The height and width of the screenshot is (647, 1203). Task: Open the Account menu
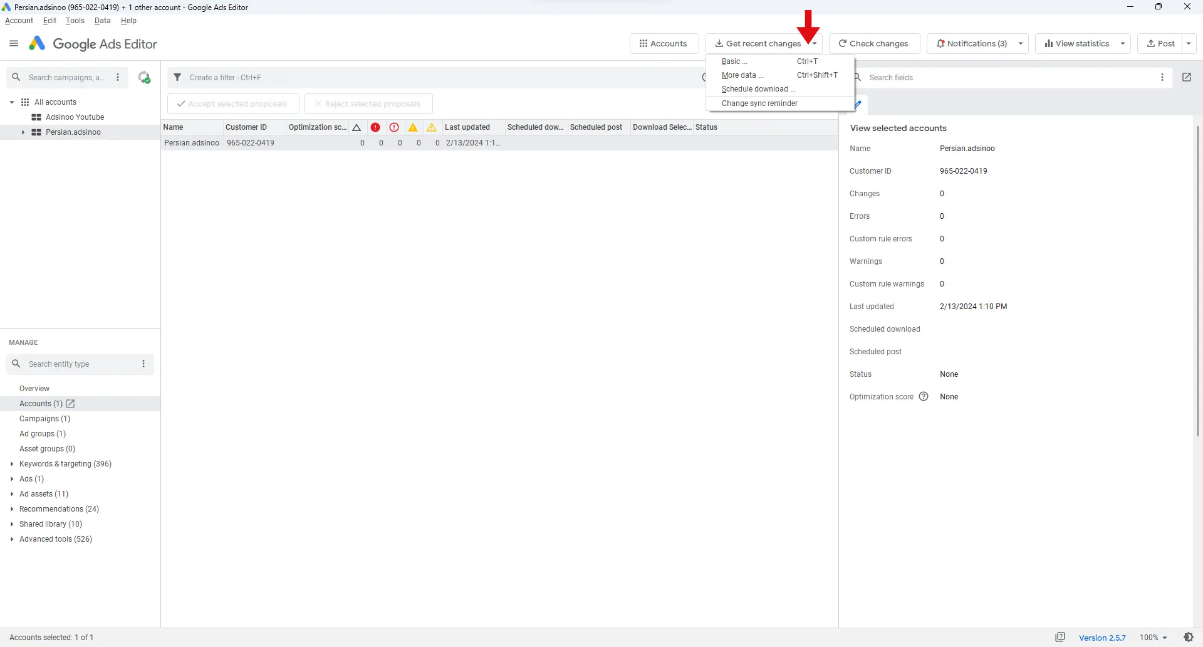[19, 21]
